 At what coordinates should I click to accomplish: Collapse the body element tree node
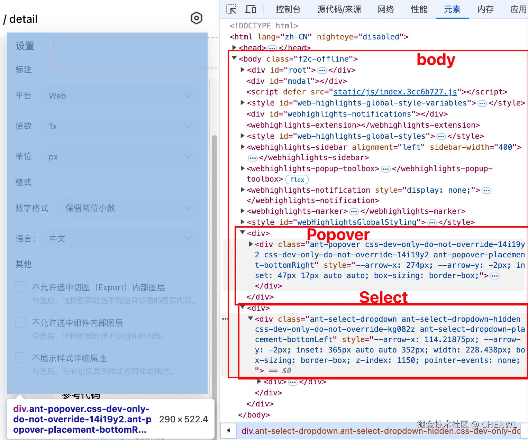pyautogui.click(x=234, y=58)
